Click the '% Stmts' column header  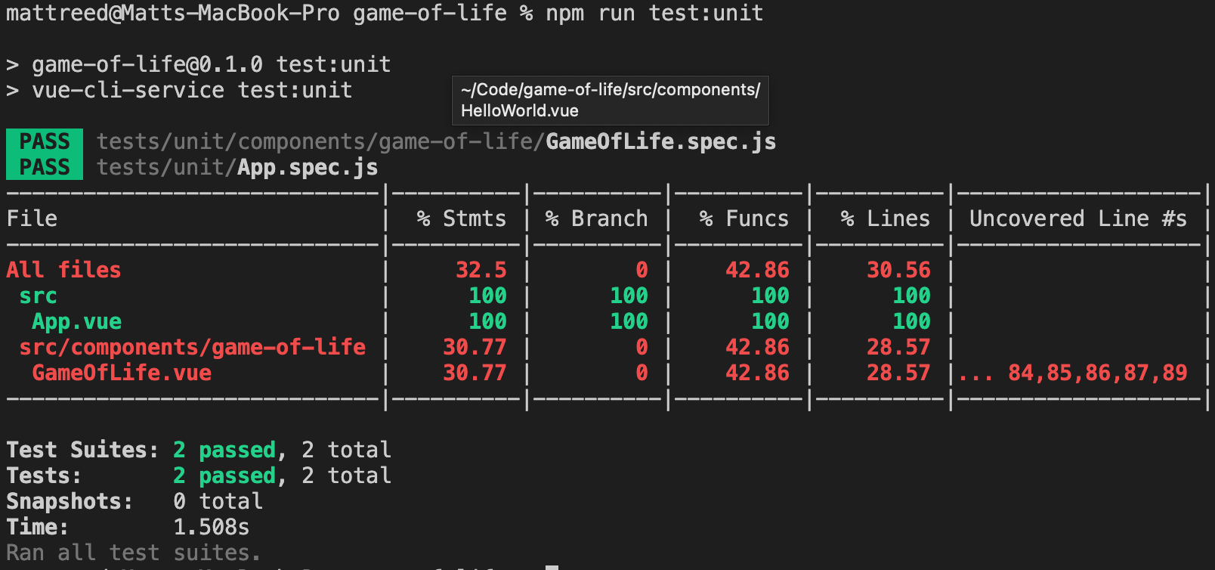(461, 218)
